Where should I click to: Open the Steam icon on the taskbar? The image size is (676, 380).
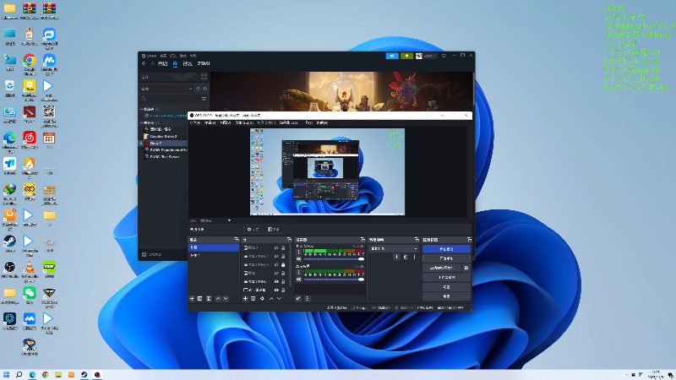point(84,374)
